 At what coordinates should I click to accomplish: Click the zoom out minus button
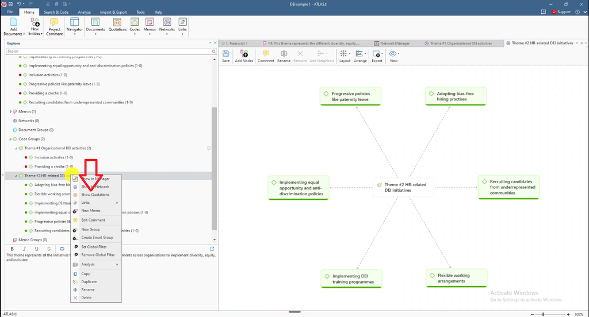click(533, 314)
